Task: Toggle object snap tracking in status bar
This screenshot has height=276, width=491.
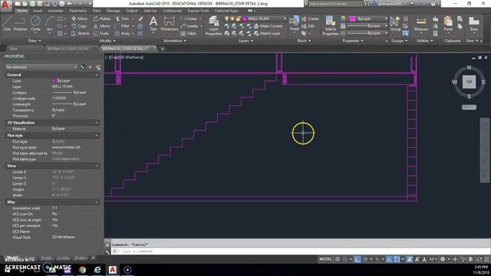Action: [x=389, y=259]
